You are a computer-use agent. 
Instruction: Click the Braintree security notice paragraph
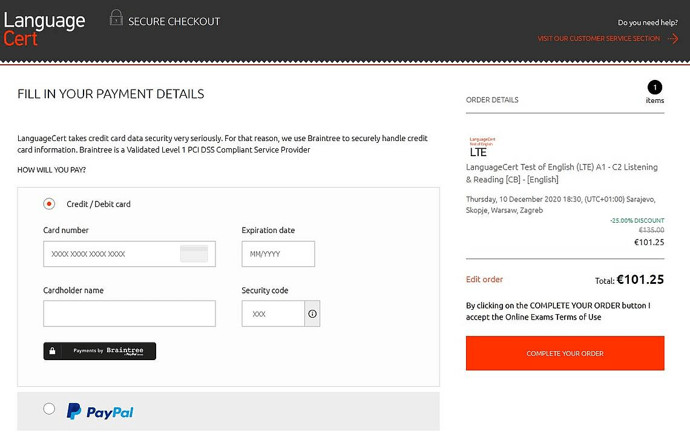(x=223, y=144)
